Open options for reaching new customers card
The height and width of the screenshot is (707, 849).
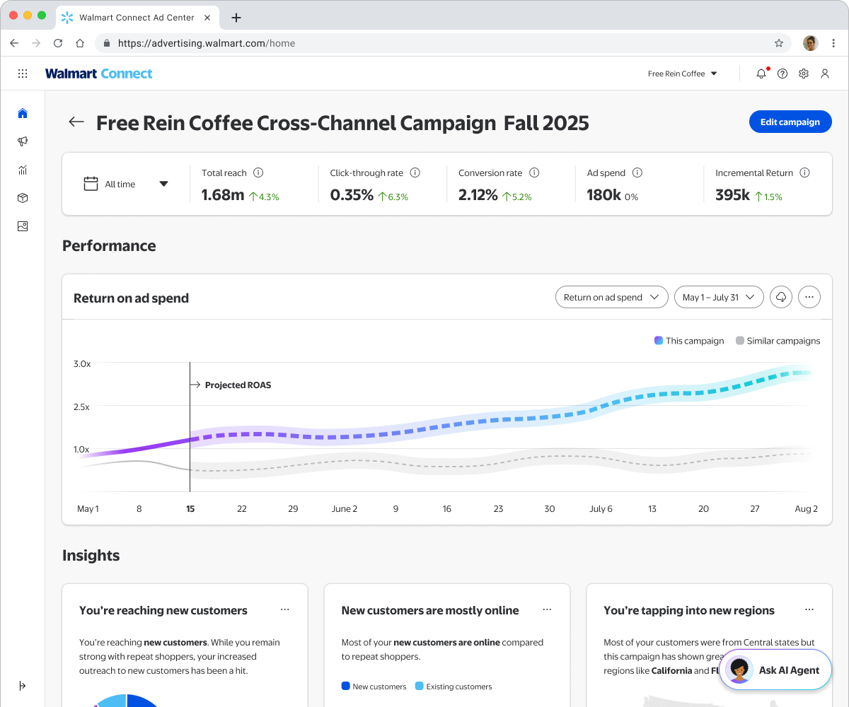284,609
